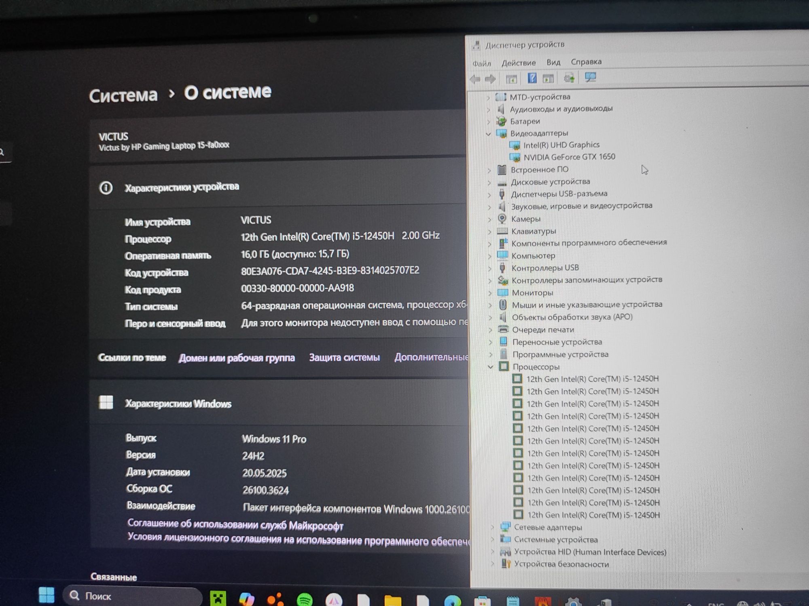Click the show/hide action pane toolbar icon

548,78
